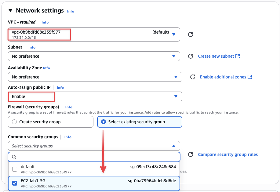This screenshot has width=280, height=192.
Task: Refresh the VPC list
Action: pyautogui.click(x=191, y=34)
